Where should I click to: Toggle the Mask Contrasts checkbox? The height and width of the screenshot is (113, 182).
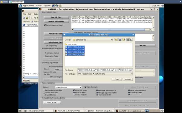click(86, 87)
